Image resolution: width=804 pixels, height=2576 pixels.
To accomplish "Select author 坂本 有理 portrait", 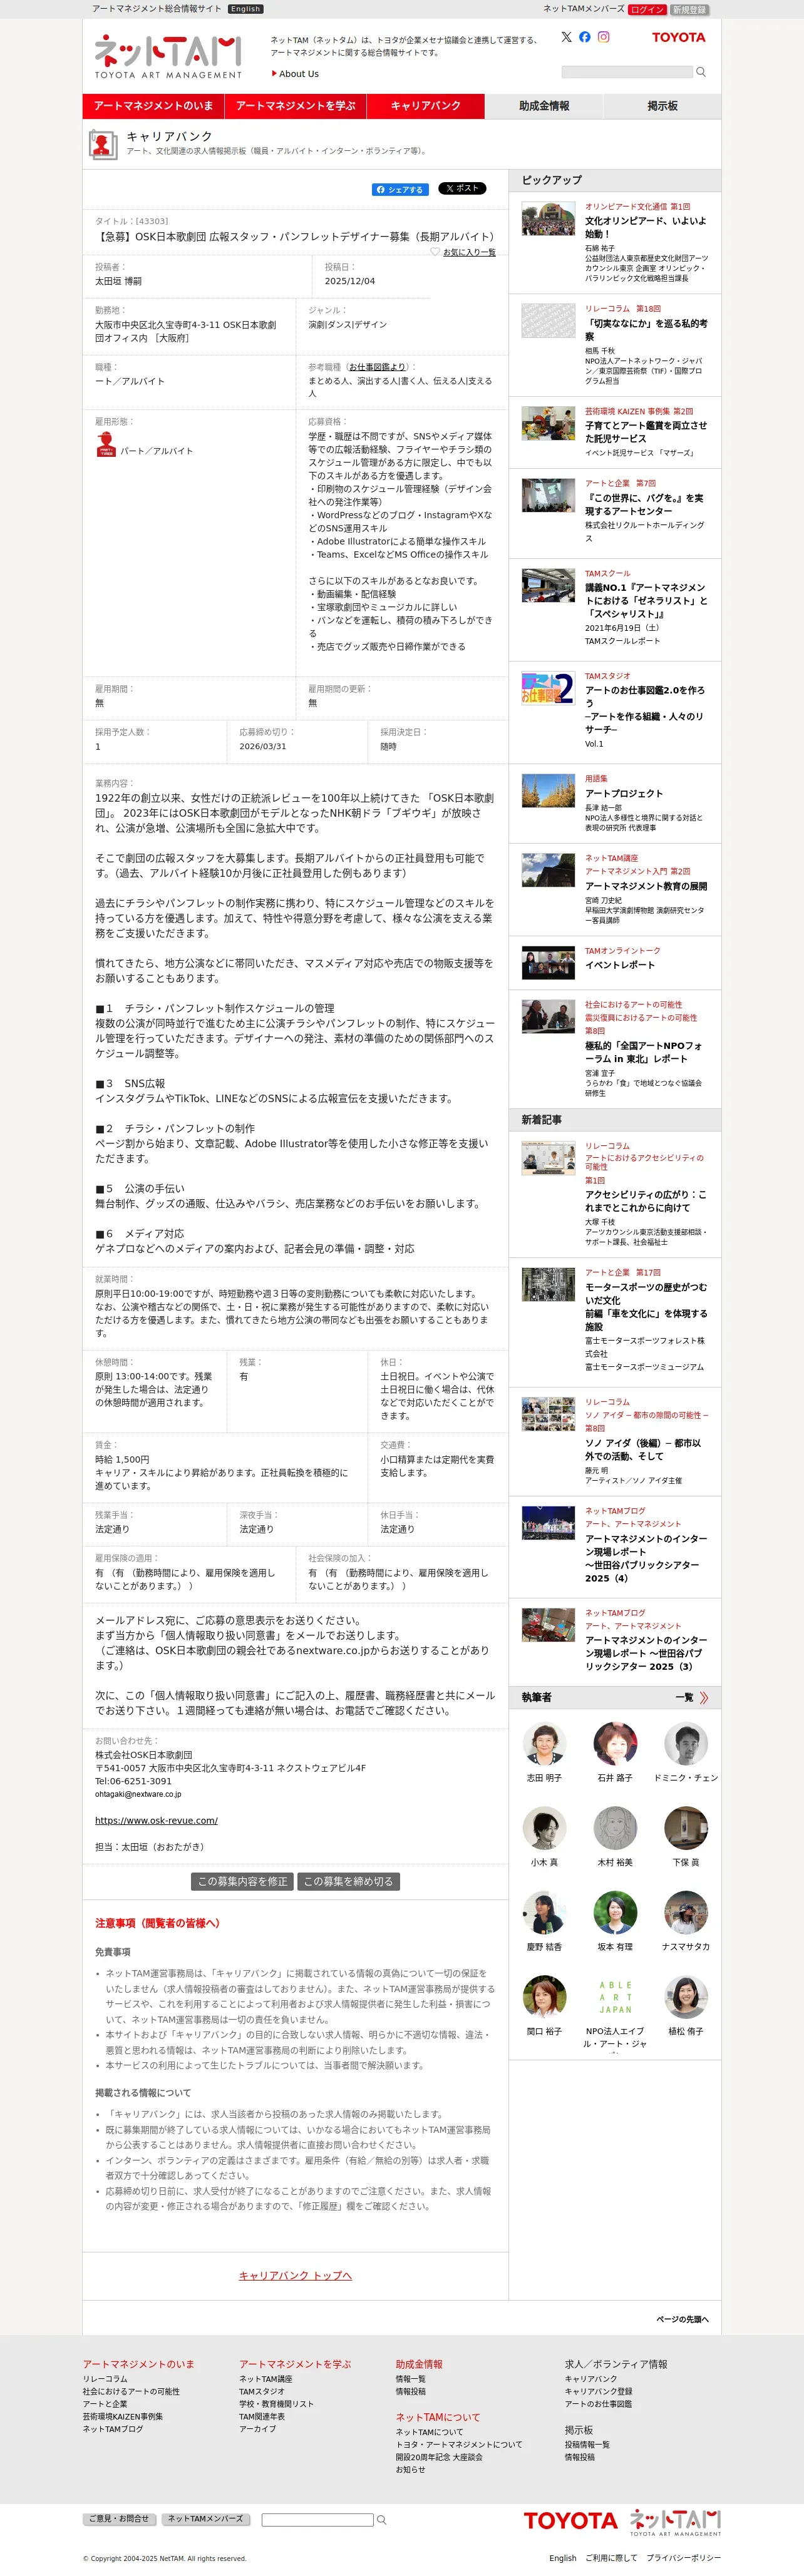I will [x=615, y=1913].
